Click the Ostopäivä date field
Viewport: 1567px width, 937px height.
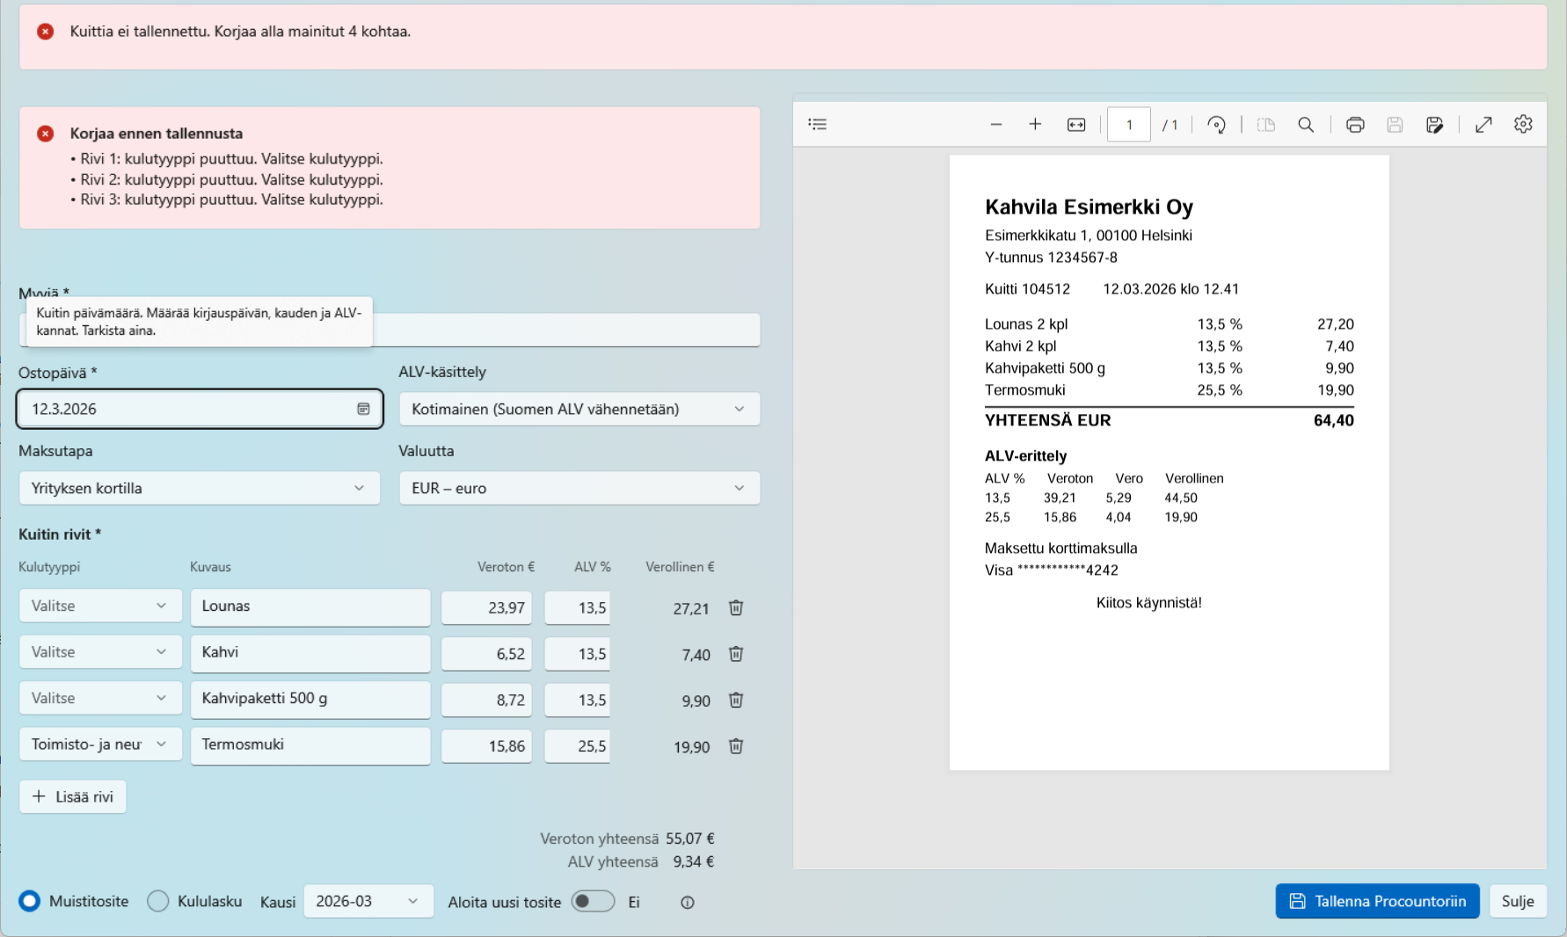point(200,410)
